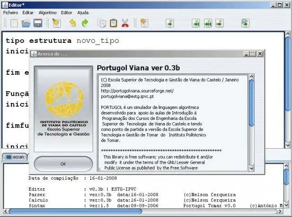Click the single green arrow run icon
The width and height of the screenshot is (292, 217).
pyautogui.click(x=170, y=23)
